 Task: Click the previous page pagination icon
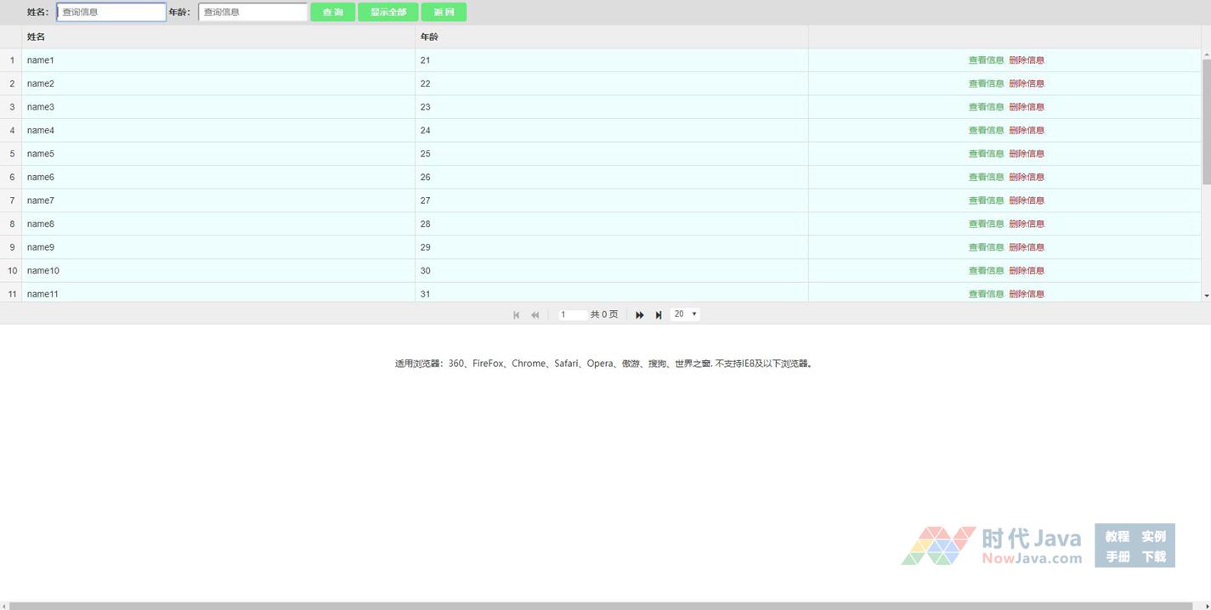535,314
